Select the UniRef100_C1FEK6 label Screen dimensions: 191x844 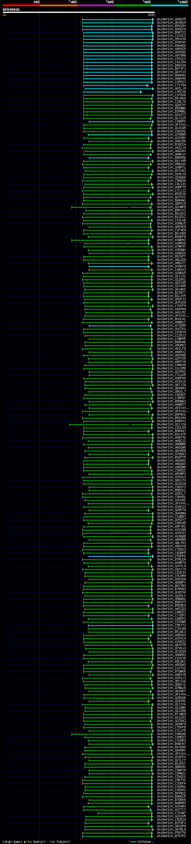(x=171, y=95)
